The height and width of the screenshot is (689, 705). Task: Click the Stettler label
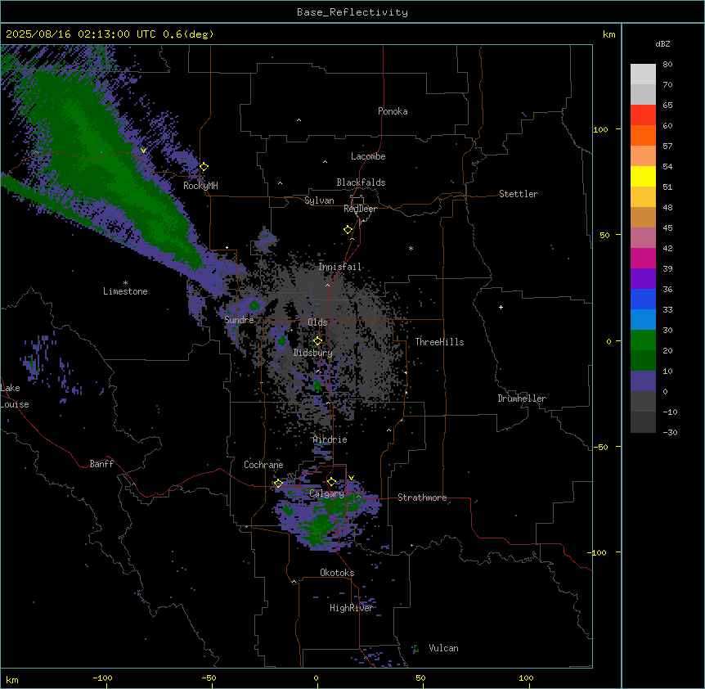519,194
